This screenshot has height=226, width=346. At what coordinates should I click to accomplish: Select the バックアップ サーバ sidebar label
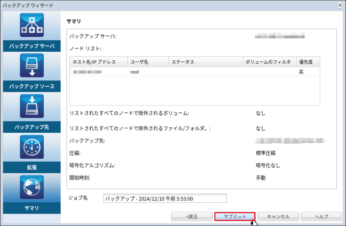32,46
